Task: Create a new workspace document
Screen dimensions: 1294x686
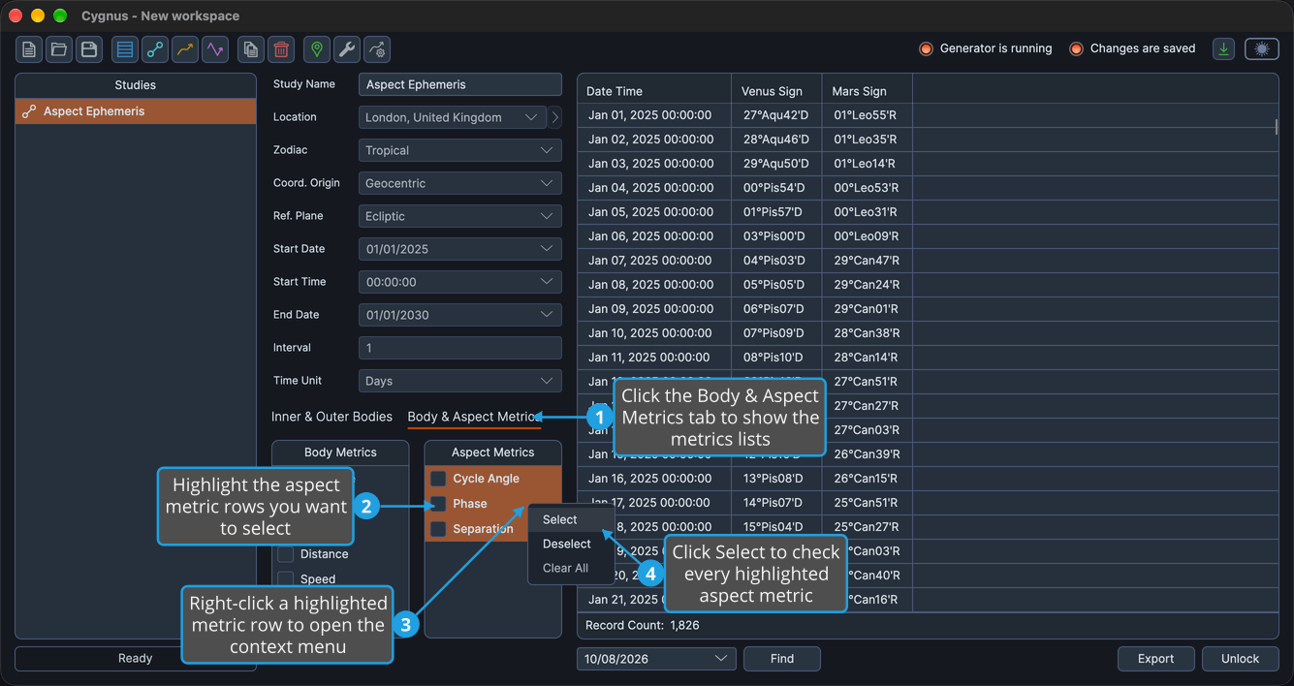Action: click(x=29, y=49)
